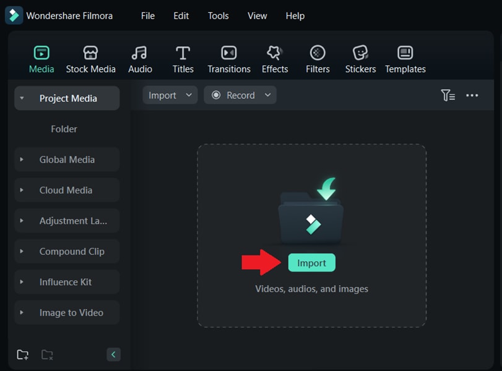Expand the Cloud Media section arrow

click(x=22, y=190)
